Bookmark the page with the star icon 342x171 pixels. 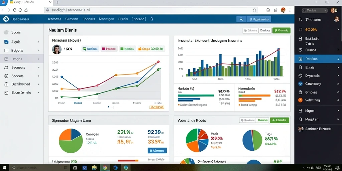pyautogui.click(x=254, y=10)
